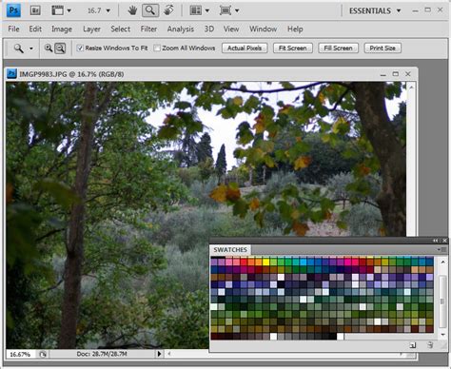Close the Swatches panel group
The image size is (451, 369).
444,241
